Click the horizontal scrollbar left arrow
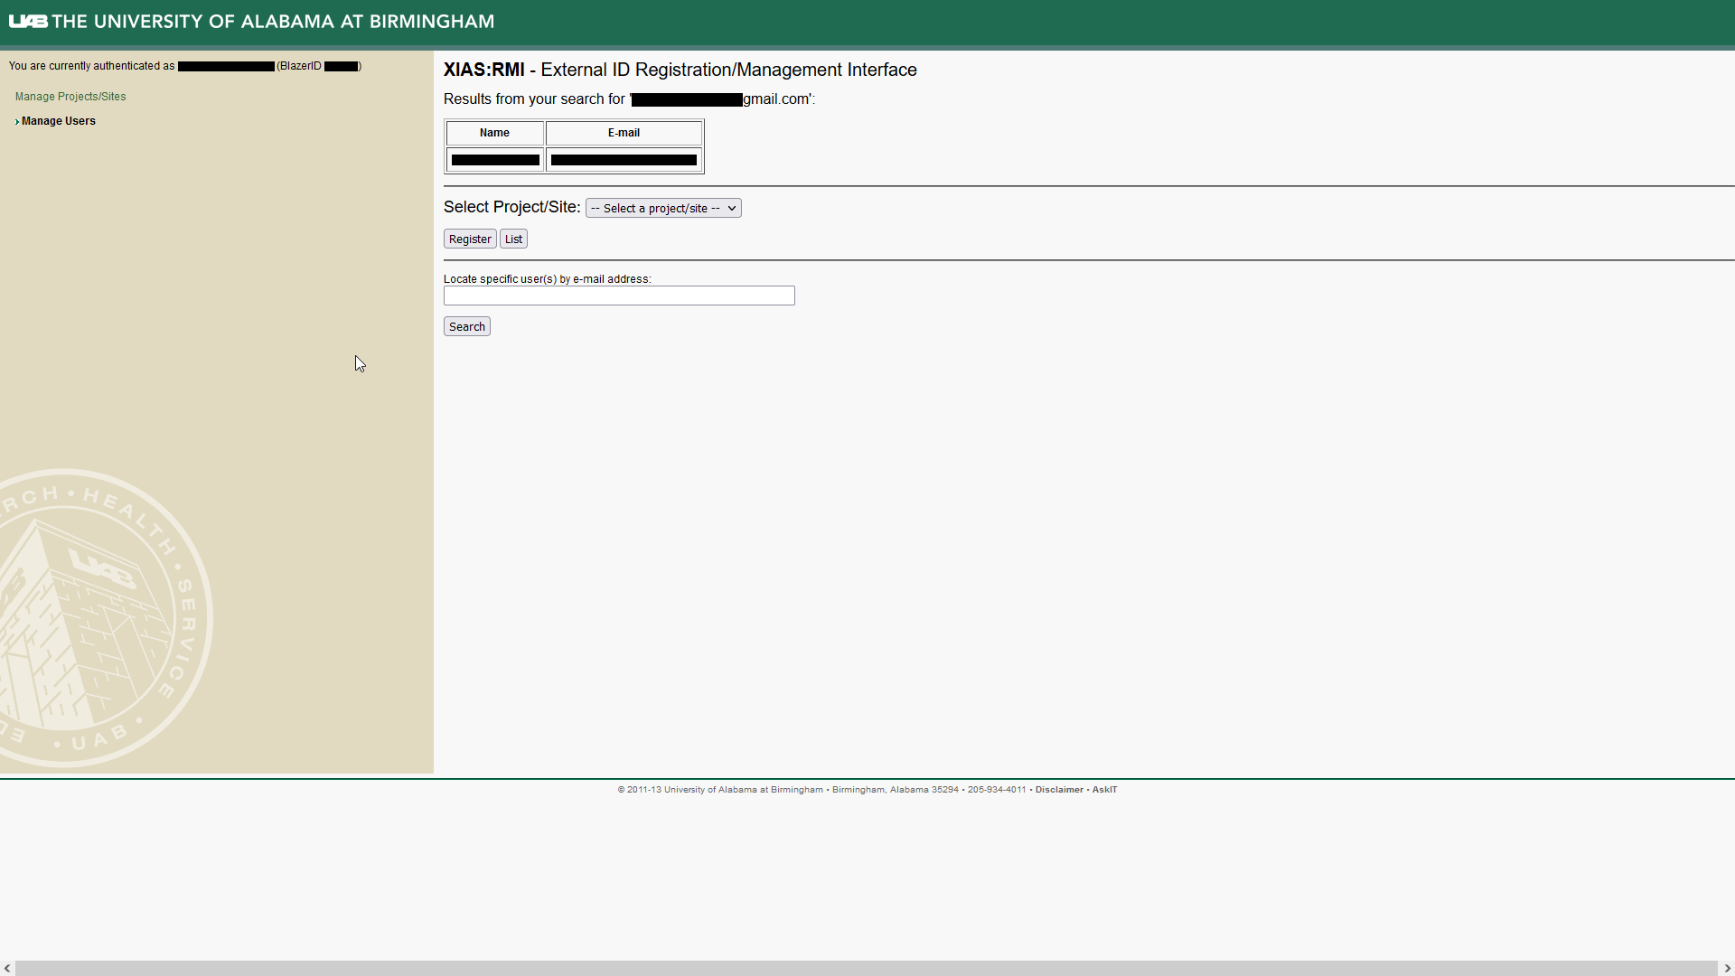This screenshot has height=976, width=1735. 7,968
